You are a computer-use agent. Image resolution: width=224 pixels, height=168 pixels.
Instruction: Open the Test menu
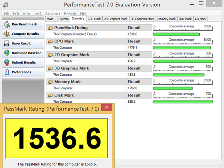[37, 13]
